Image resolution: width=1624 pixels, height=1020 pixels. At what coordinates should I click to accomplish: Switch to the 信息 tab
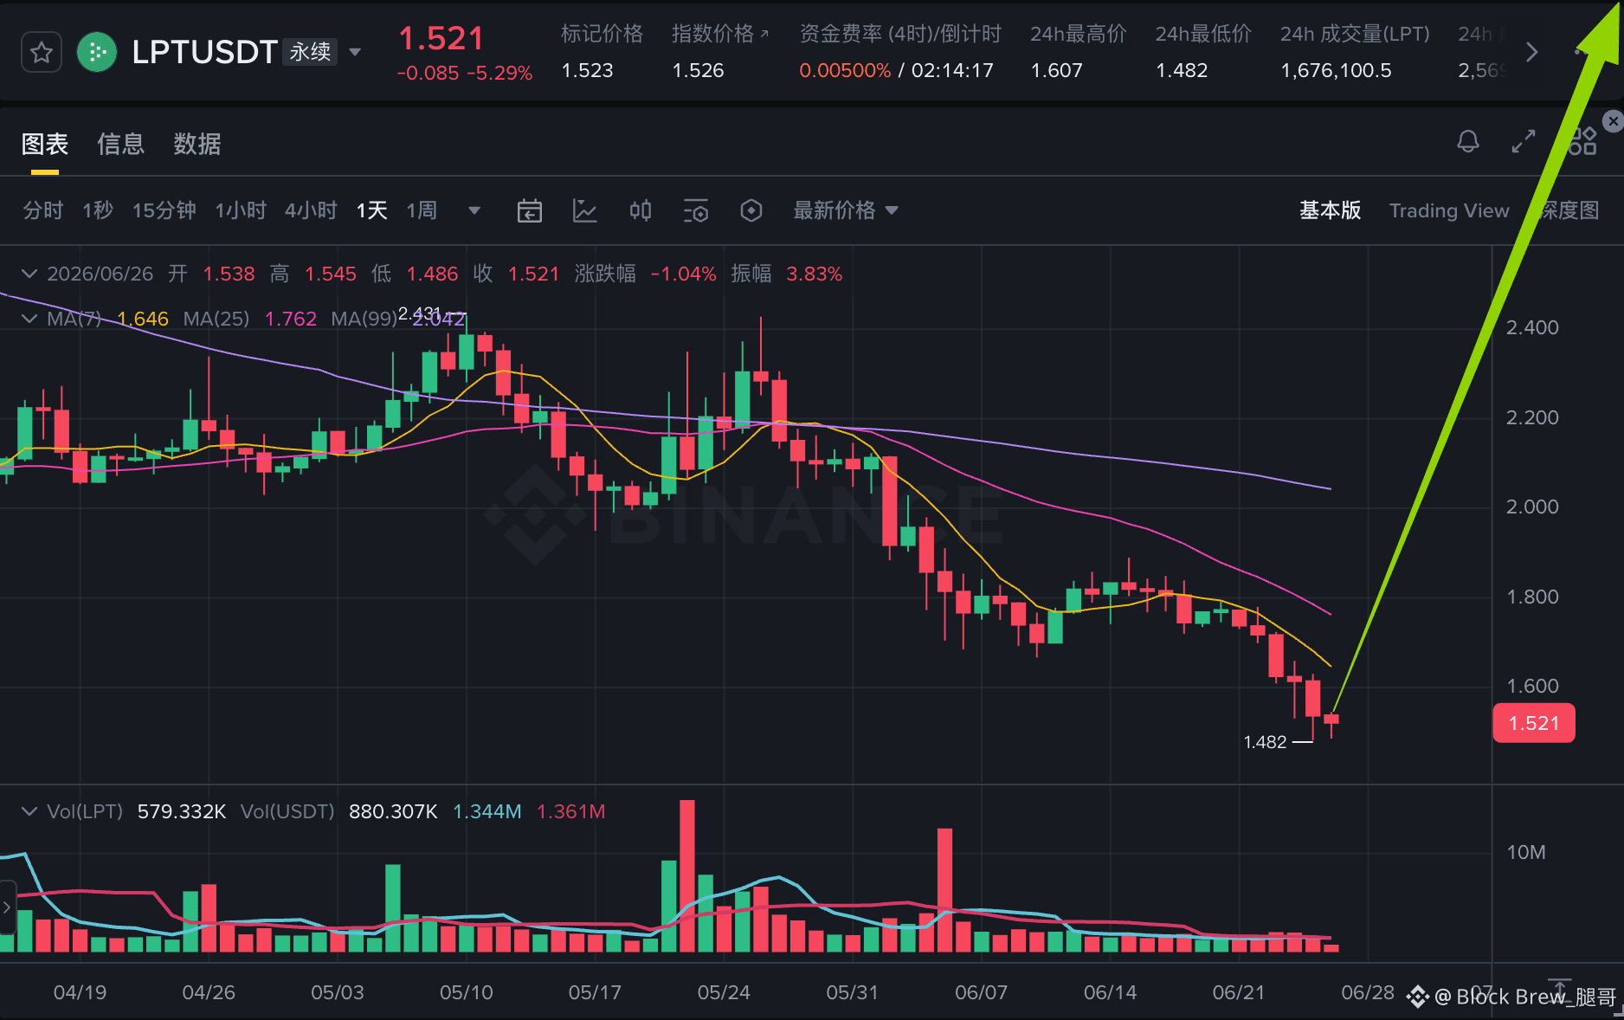(121, 144)
